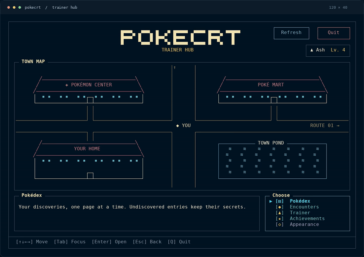Click the Pokédex list icon
Viewport: 364px width, 257px height.
pyautogui.click(x=279, y=201)
